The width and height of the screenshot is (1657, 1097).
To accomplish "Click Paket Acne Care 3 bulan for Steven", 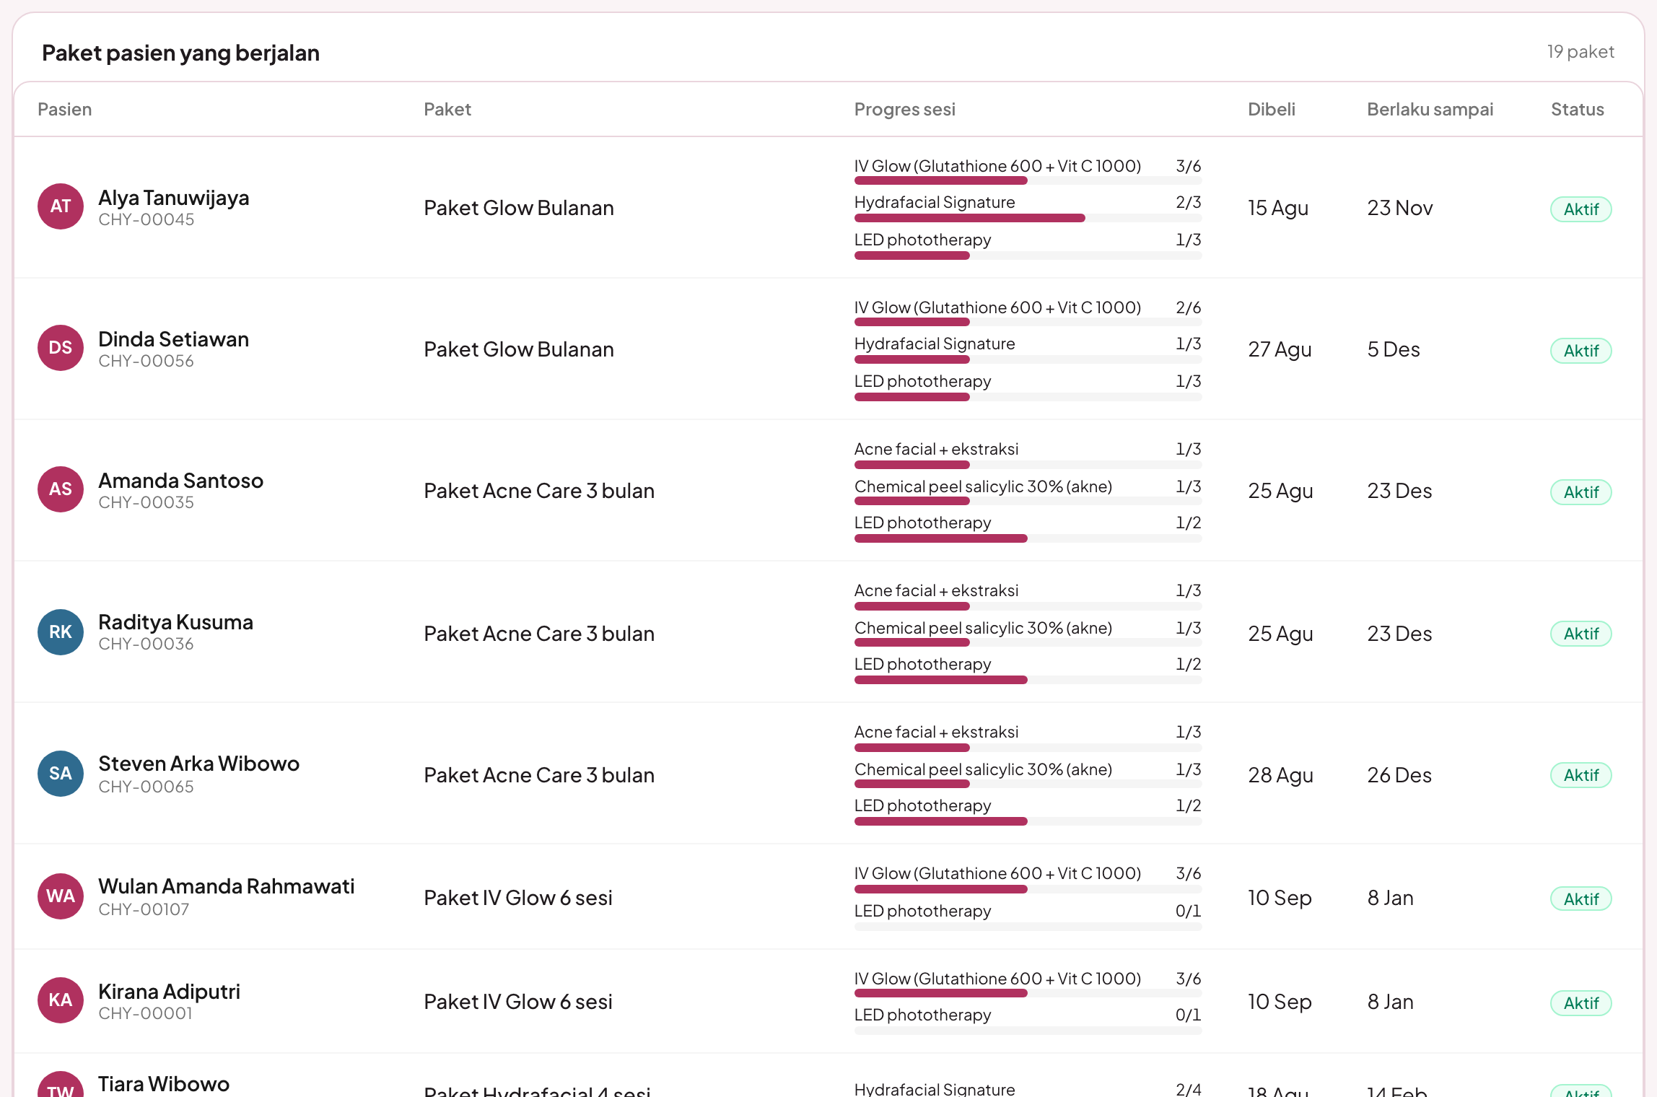I will 539,775.
